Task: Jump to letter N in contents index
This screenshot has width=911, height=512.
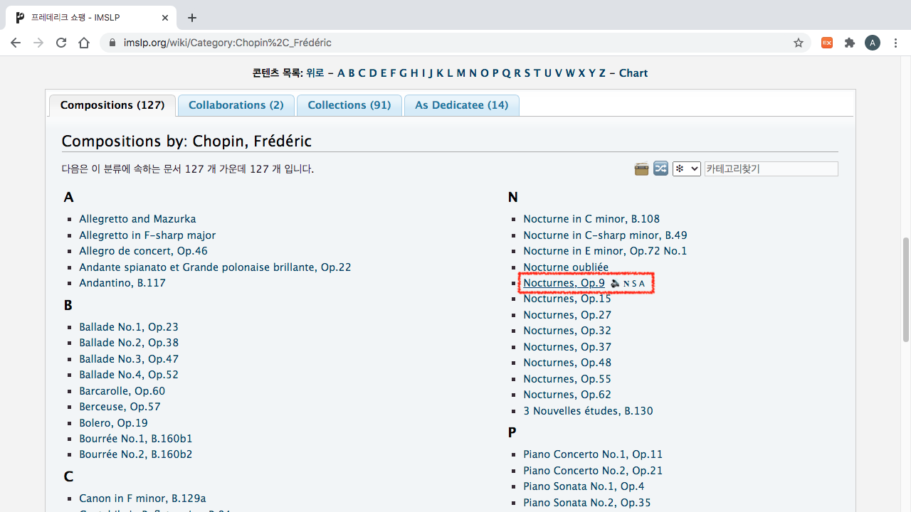Action: click(x=473, y=73)
